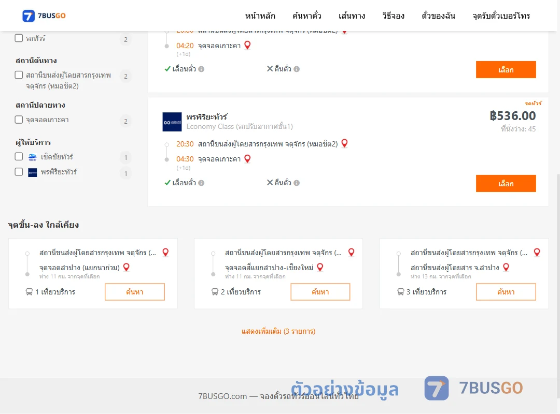Toggle the รถทัวร์ filter checkbox
The width and height of the screenshot is (560, 414).
pyautogui.click(x=19, y=38)
